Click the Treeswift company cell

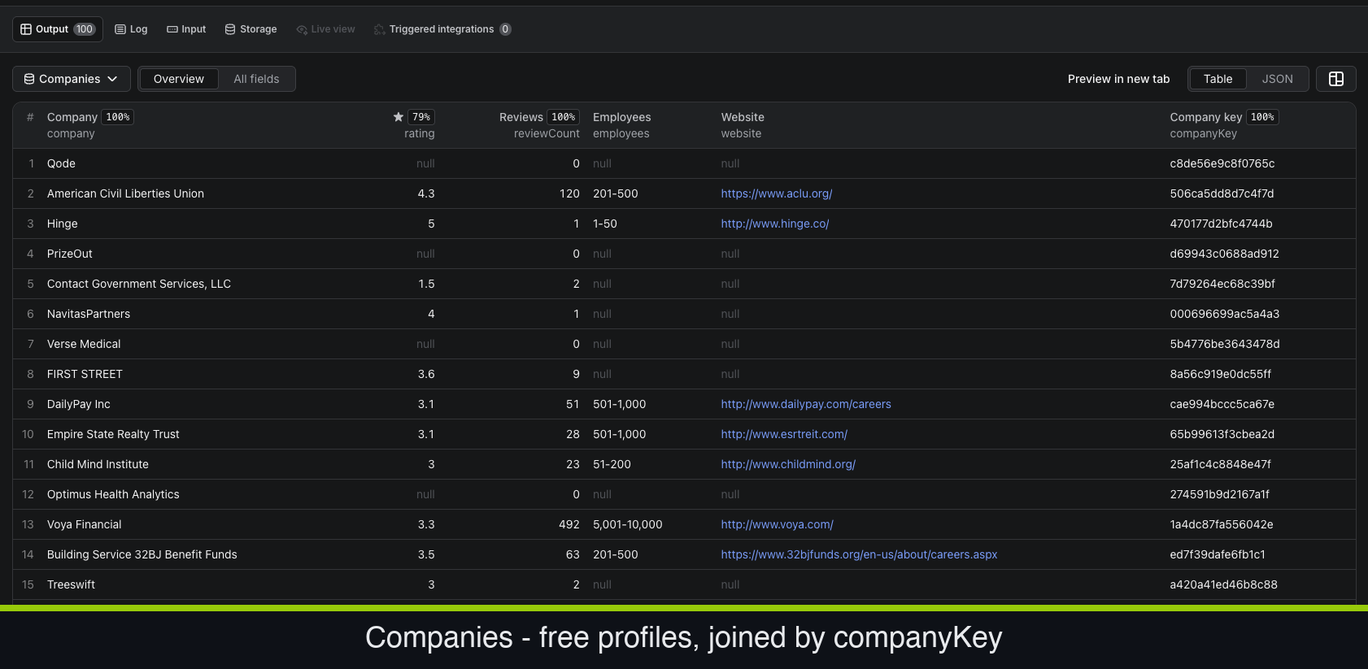[x=71, y=584]
